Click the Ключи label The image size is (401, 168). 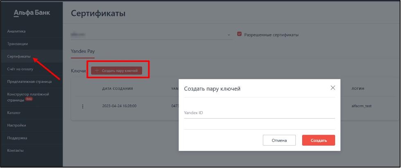[x=78, y=71]
